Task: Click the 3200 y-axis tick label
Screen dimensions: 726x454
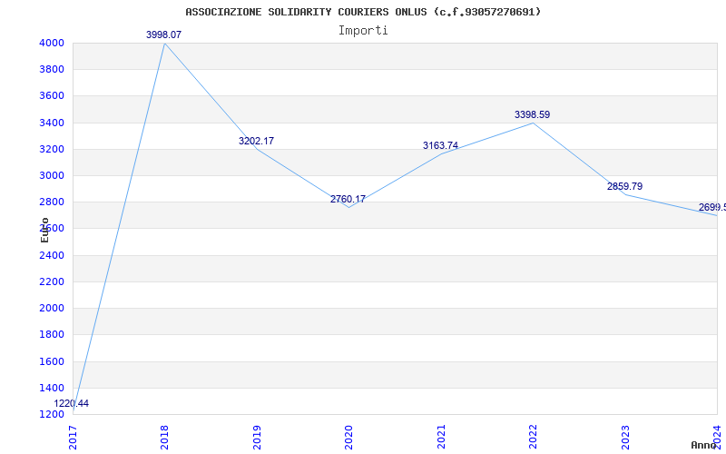Action: pyautogui.click(x=53, y=149)
